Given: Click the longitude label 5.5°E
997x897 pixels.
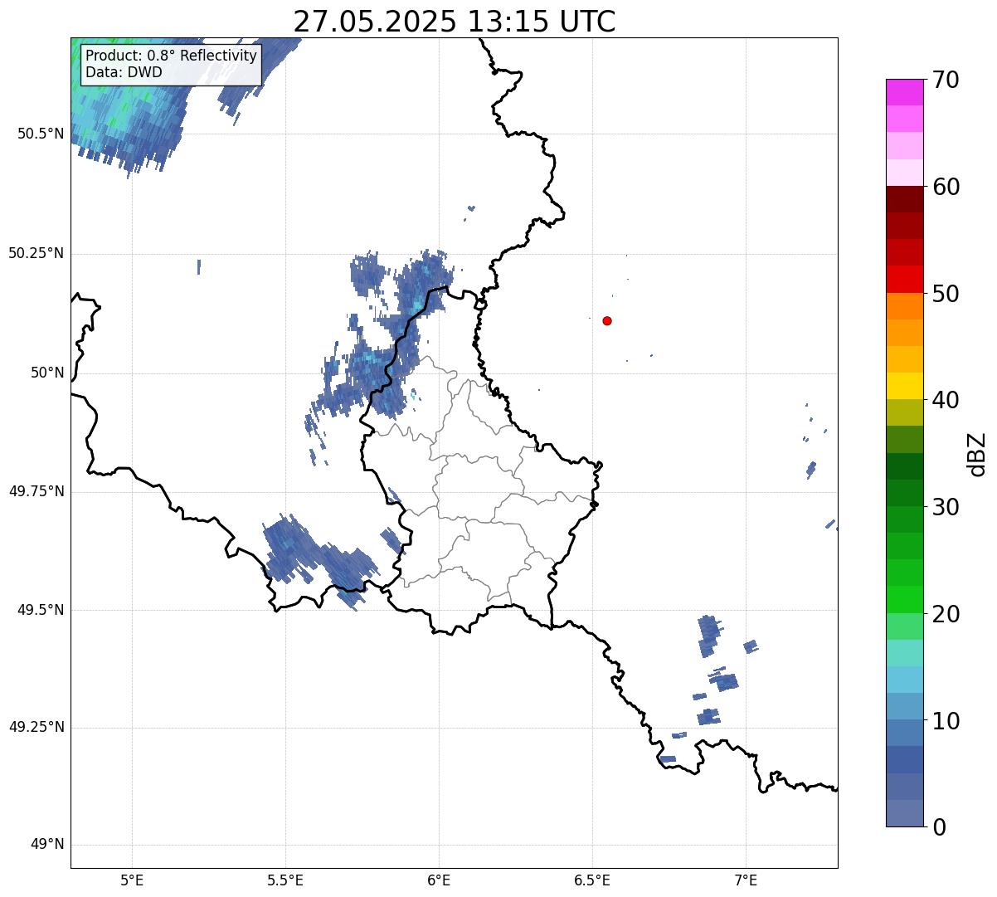Looking at the screenshot, I should point(285,880).
